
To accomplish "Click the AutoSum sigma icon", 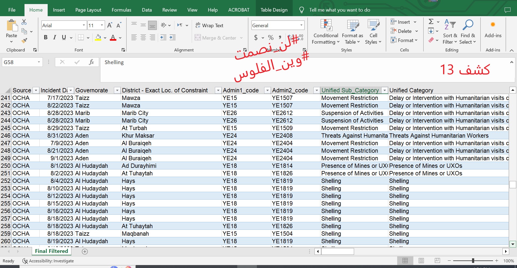I will (x=431, y=22).
